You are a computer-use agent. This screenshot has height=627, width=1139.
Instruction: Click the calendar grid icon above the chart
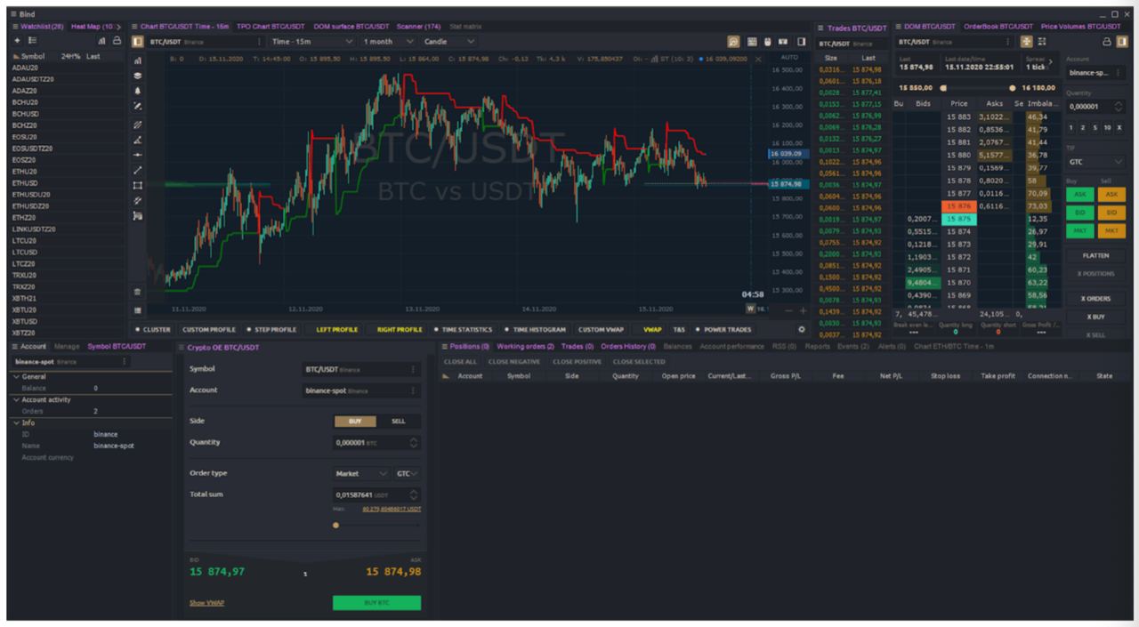[x=752, y=42]
